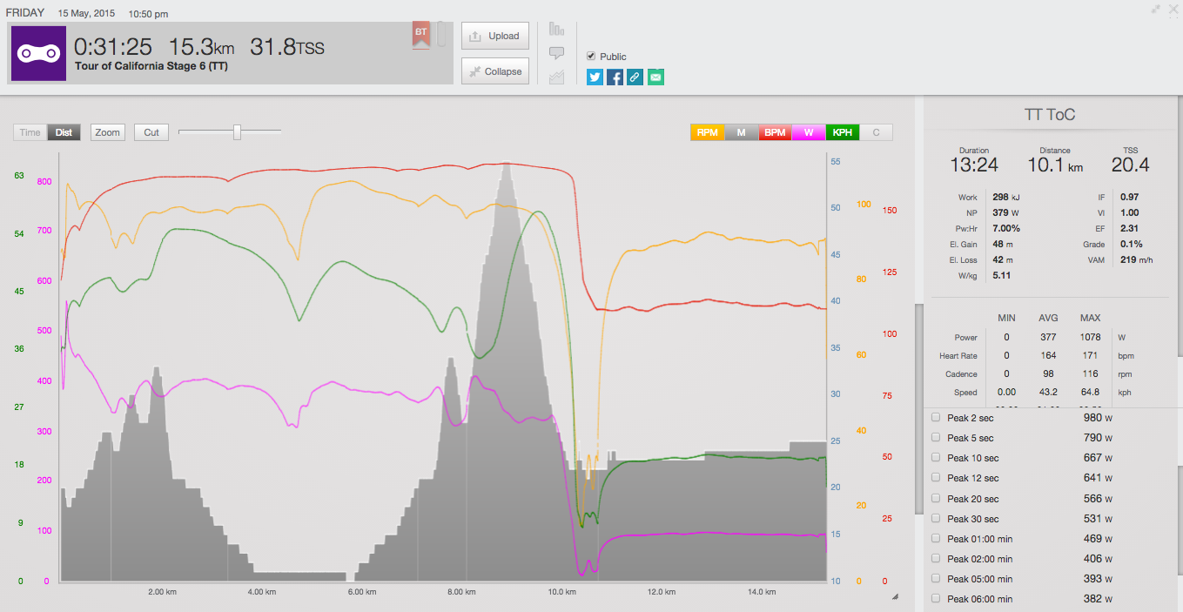The width and height of the screenshot is (1183, 612).
Task: Toggle the BPM heart rate series
Action: (x=775, y=132)
